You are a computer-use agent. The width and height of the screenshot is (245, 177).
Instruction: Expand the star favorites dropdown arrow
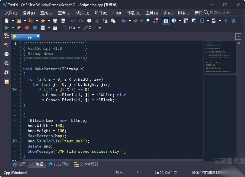coord(49,21)
